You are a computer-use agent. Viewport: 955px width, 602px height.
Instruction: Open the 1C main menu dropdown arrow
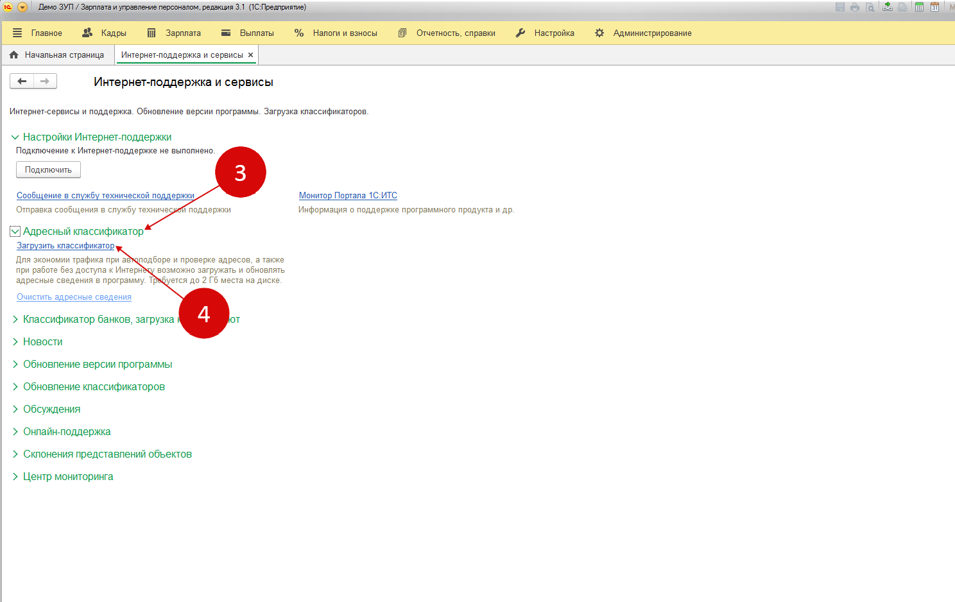pos(22,7)
